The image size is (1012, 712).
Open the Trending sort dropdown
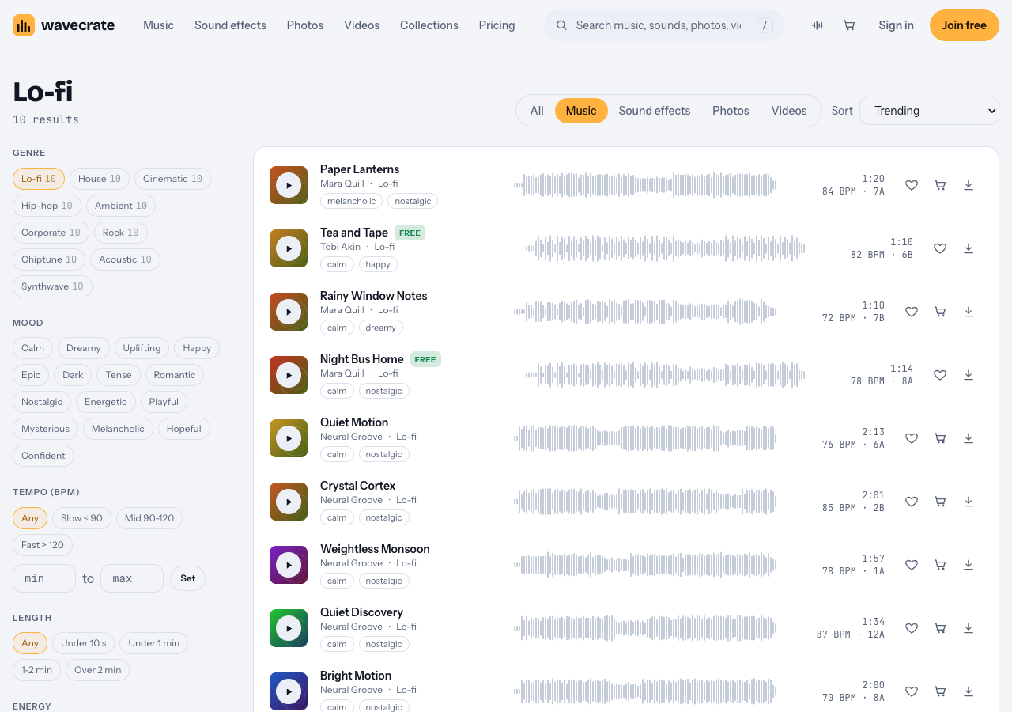point(929,111)
